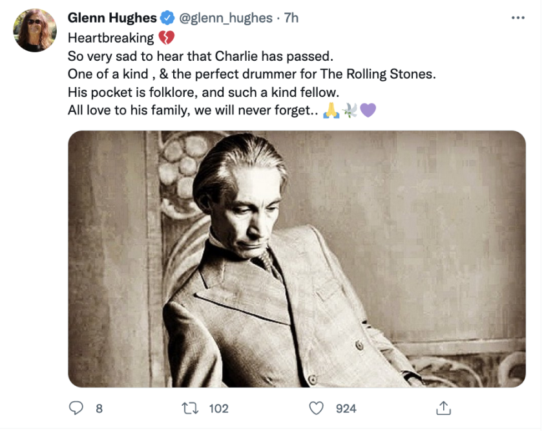The width and height of the screenshot is (544, 431).
Task: Click the 7h timestamp link
Action: tap(291, 18)
